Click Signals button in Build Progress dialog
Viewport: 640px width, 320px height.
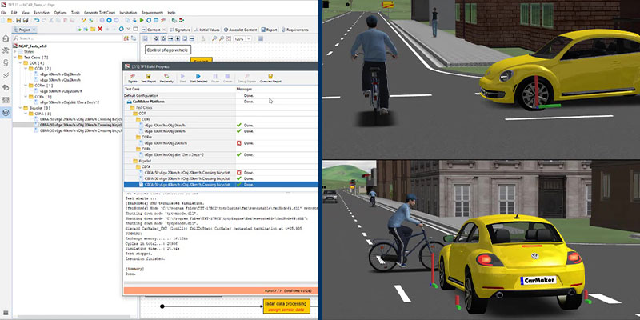[x=133, y=78]
